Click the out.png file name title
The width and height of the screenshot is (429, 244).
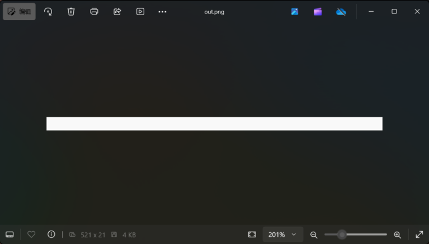(214, 12)
